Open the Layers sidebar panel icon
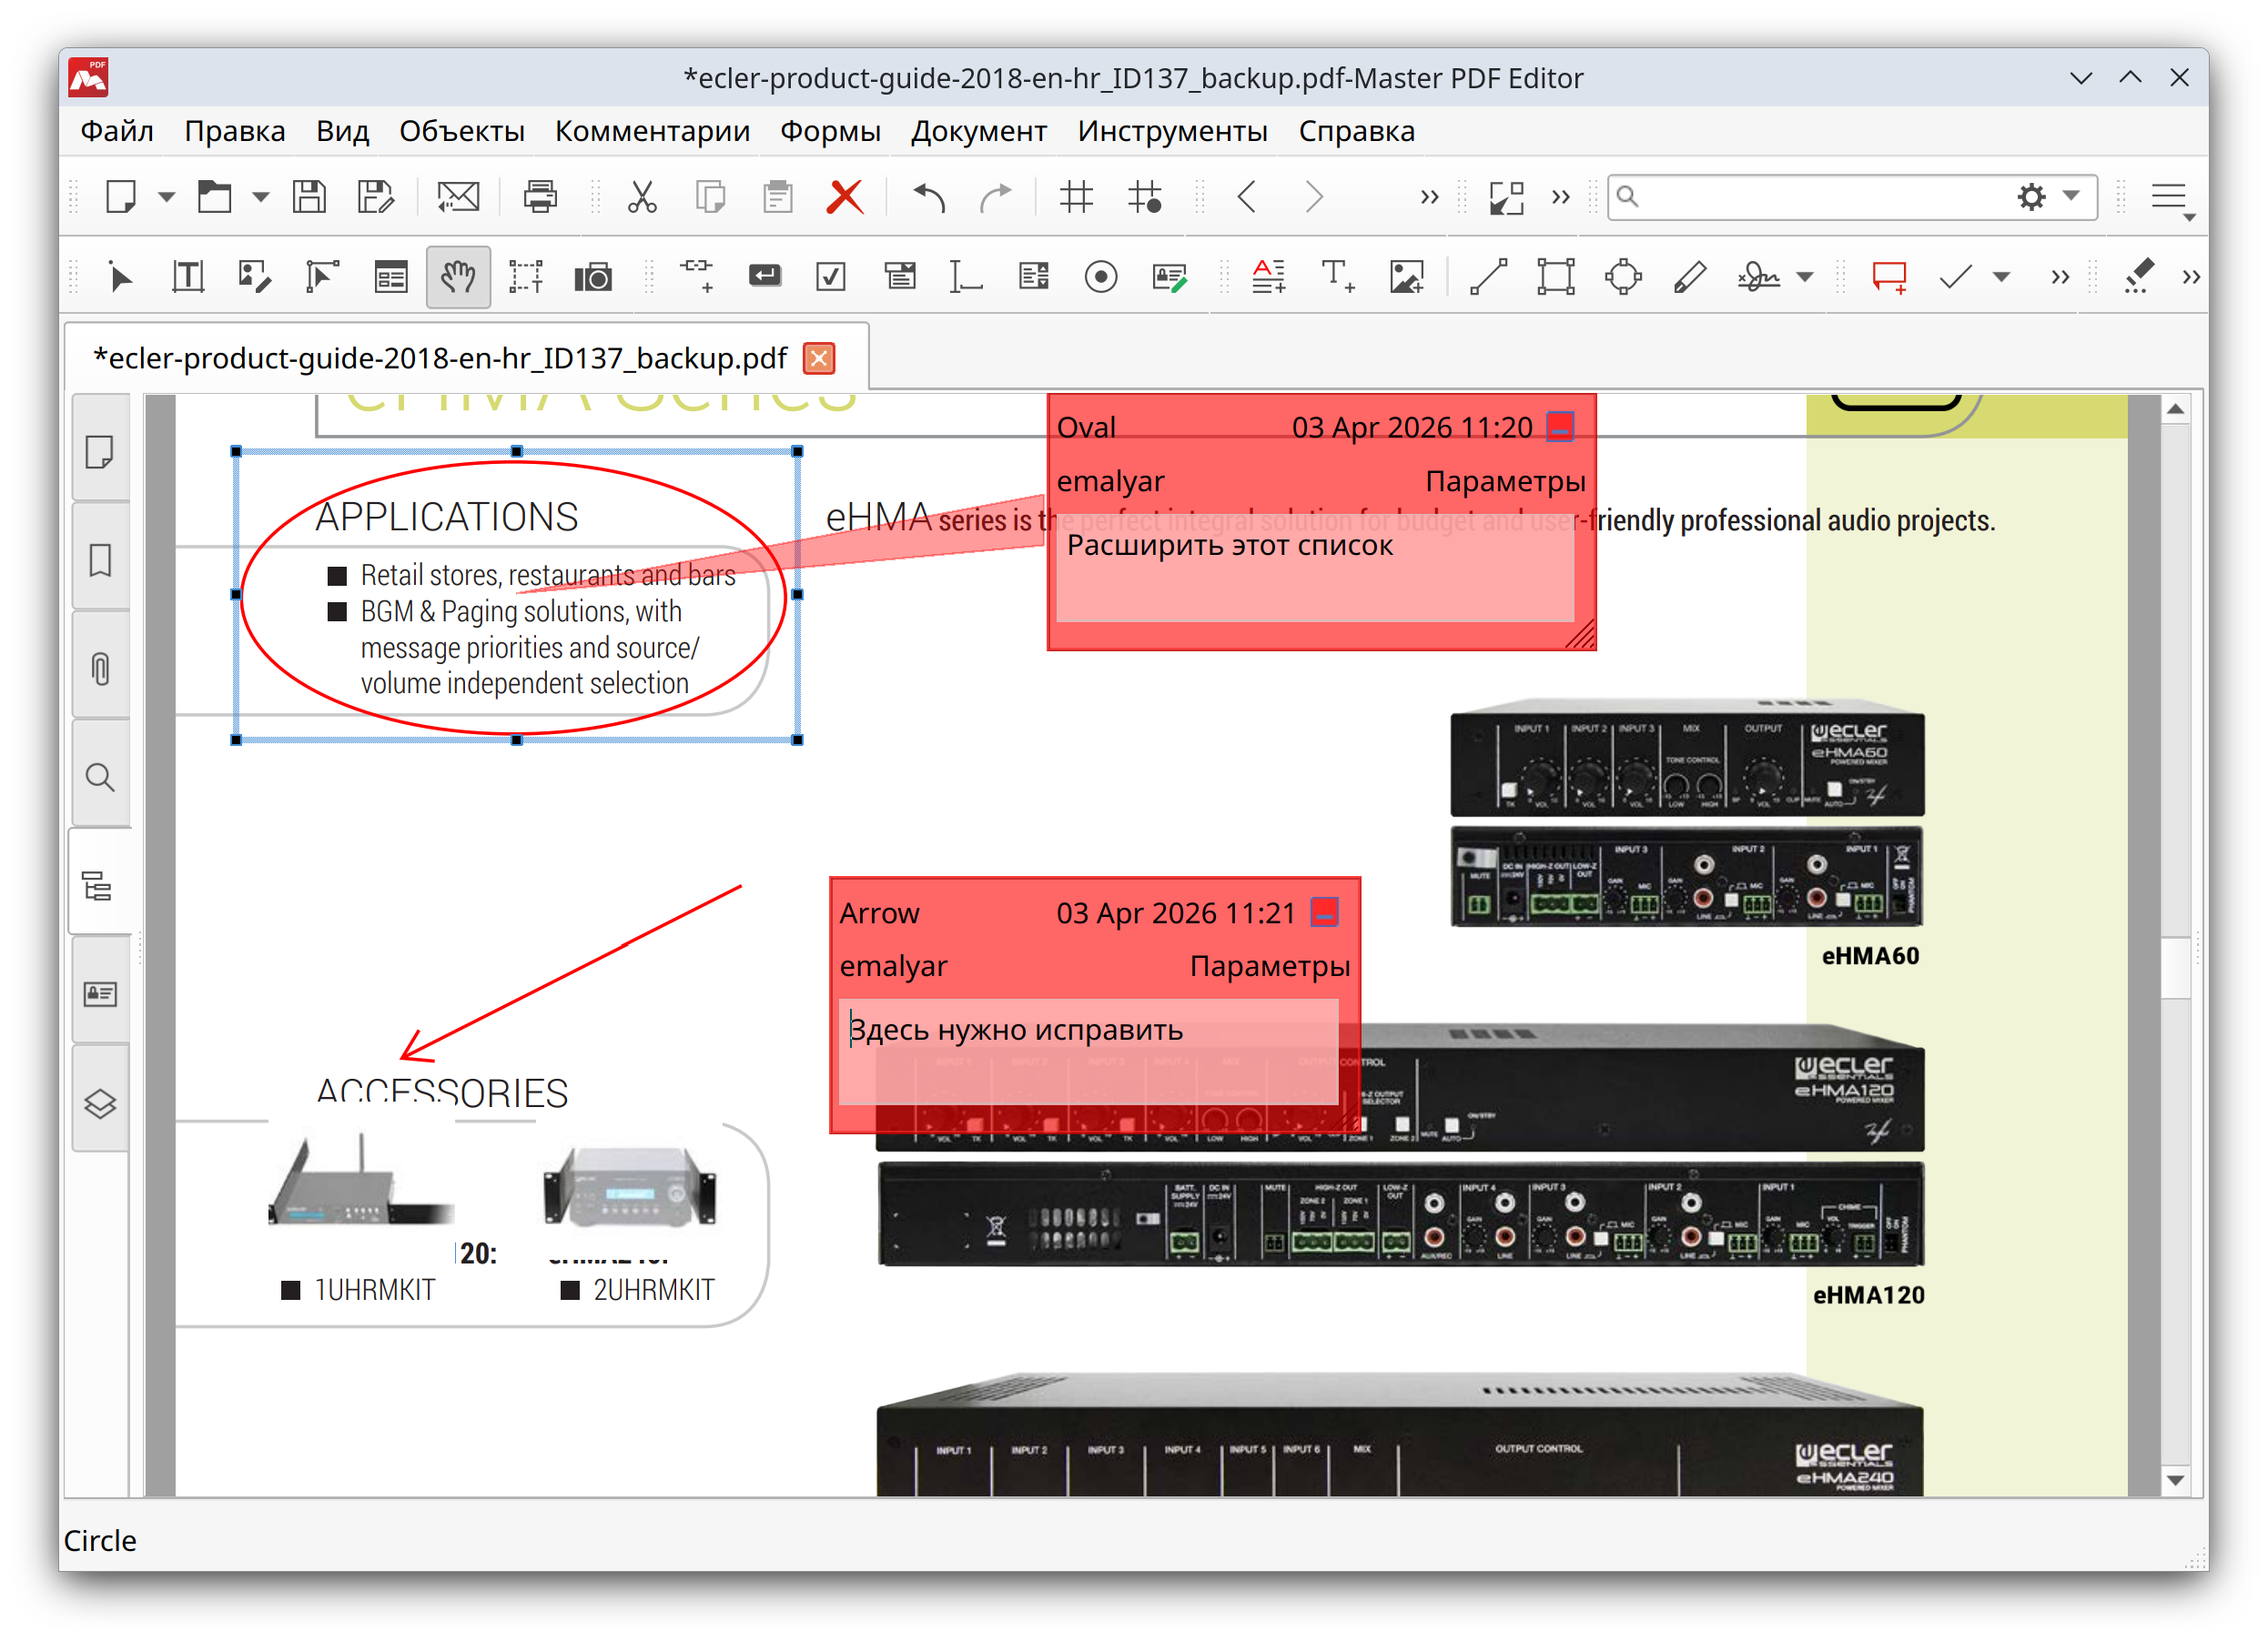Viewport: 2268px width, 1641px height. click(x=100, y=1103)
